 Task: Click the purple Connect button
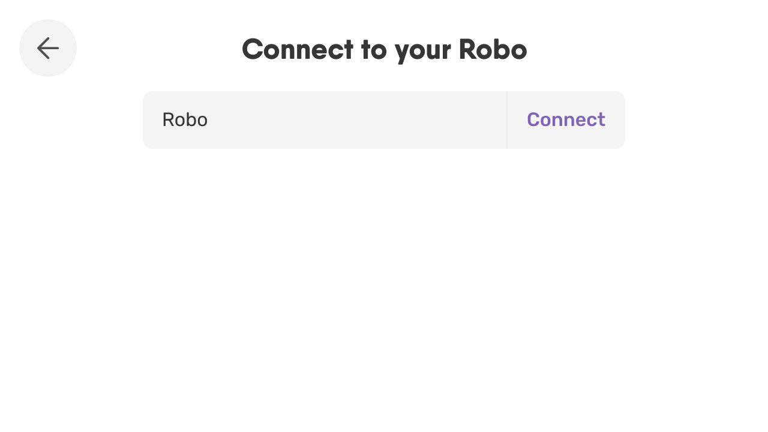pos(566,120)
